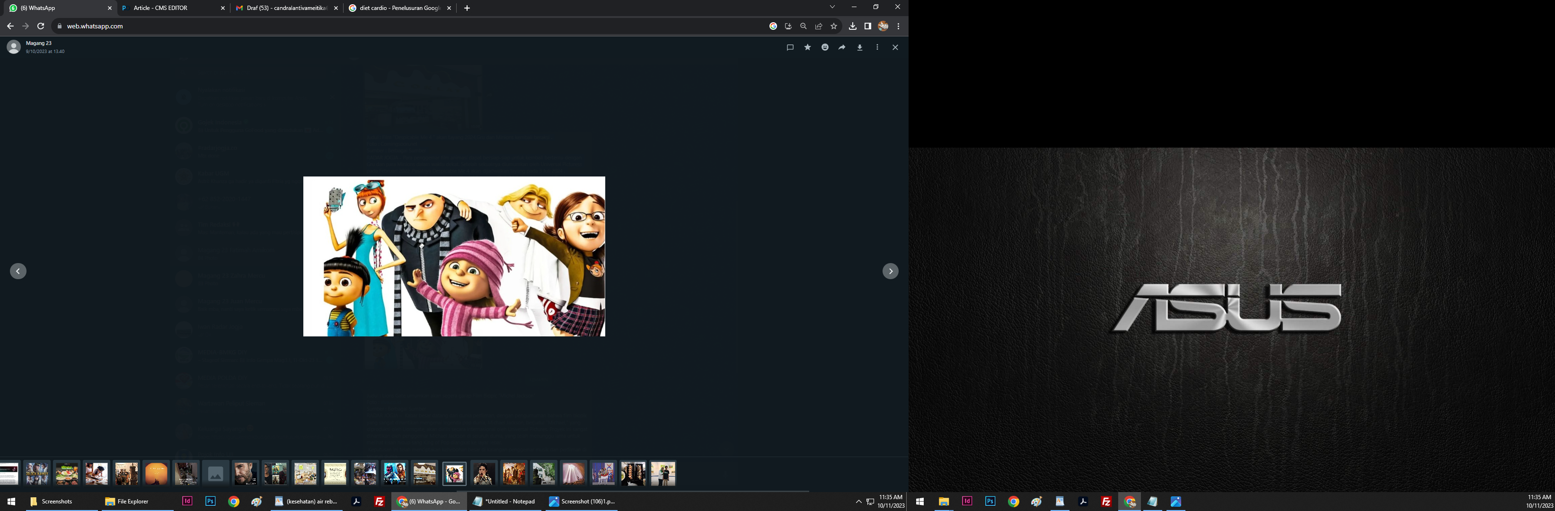1555x511 pixels.
Task: Open the Chrome profile avatar
Action: coord(883,26)
